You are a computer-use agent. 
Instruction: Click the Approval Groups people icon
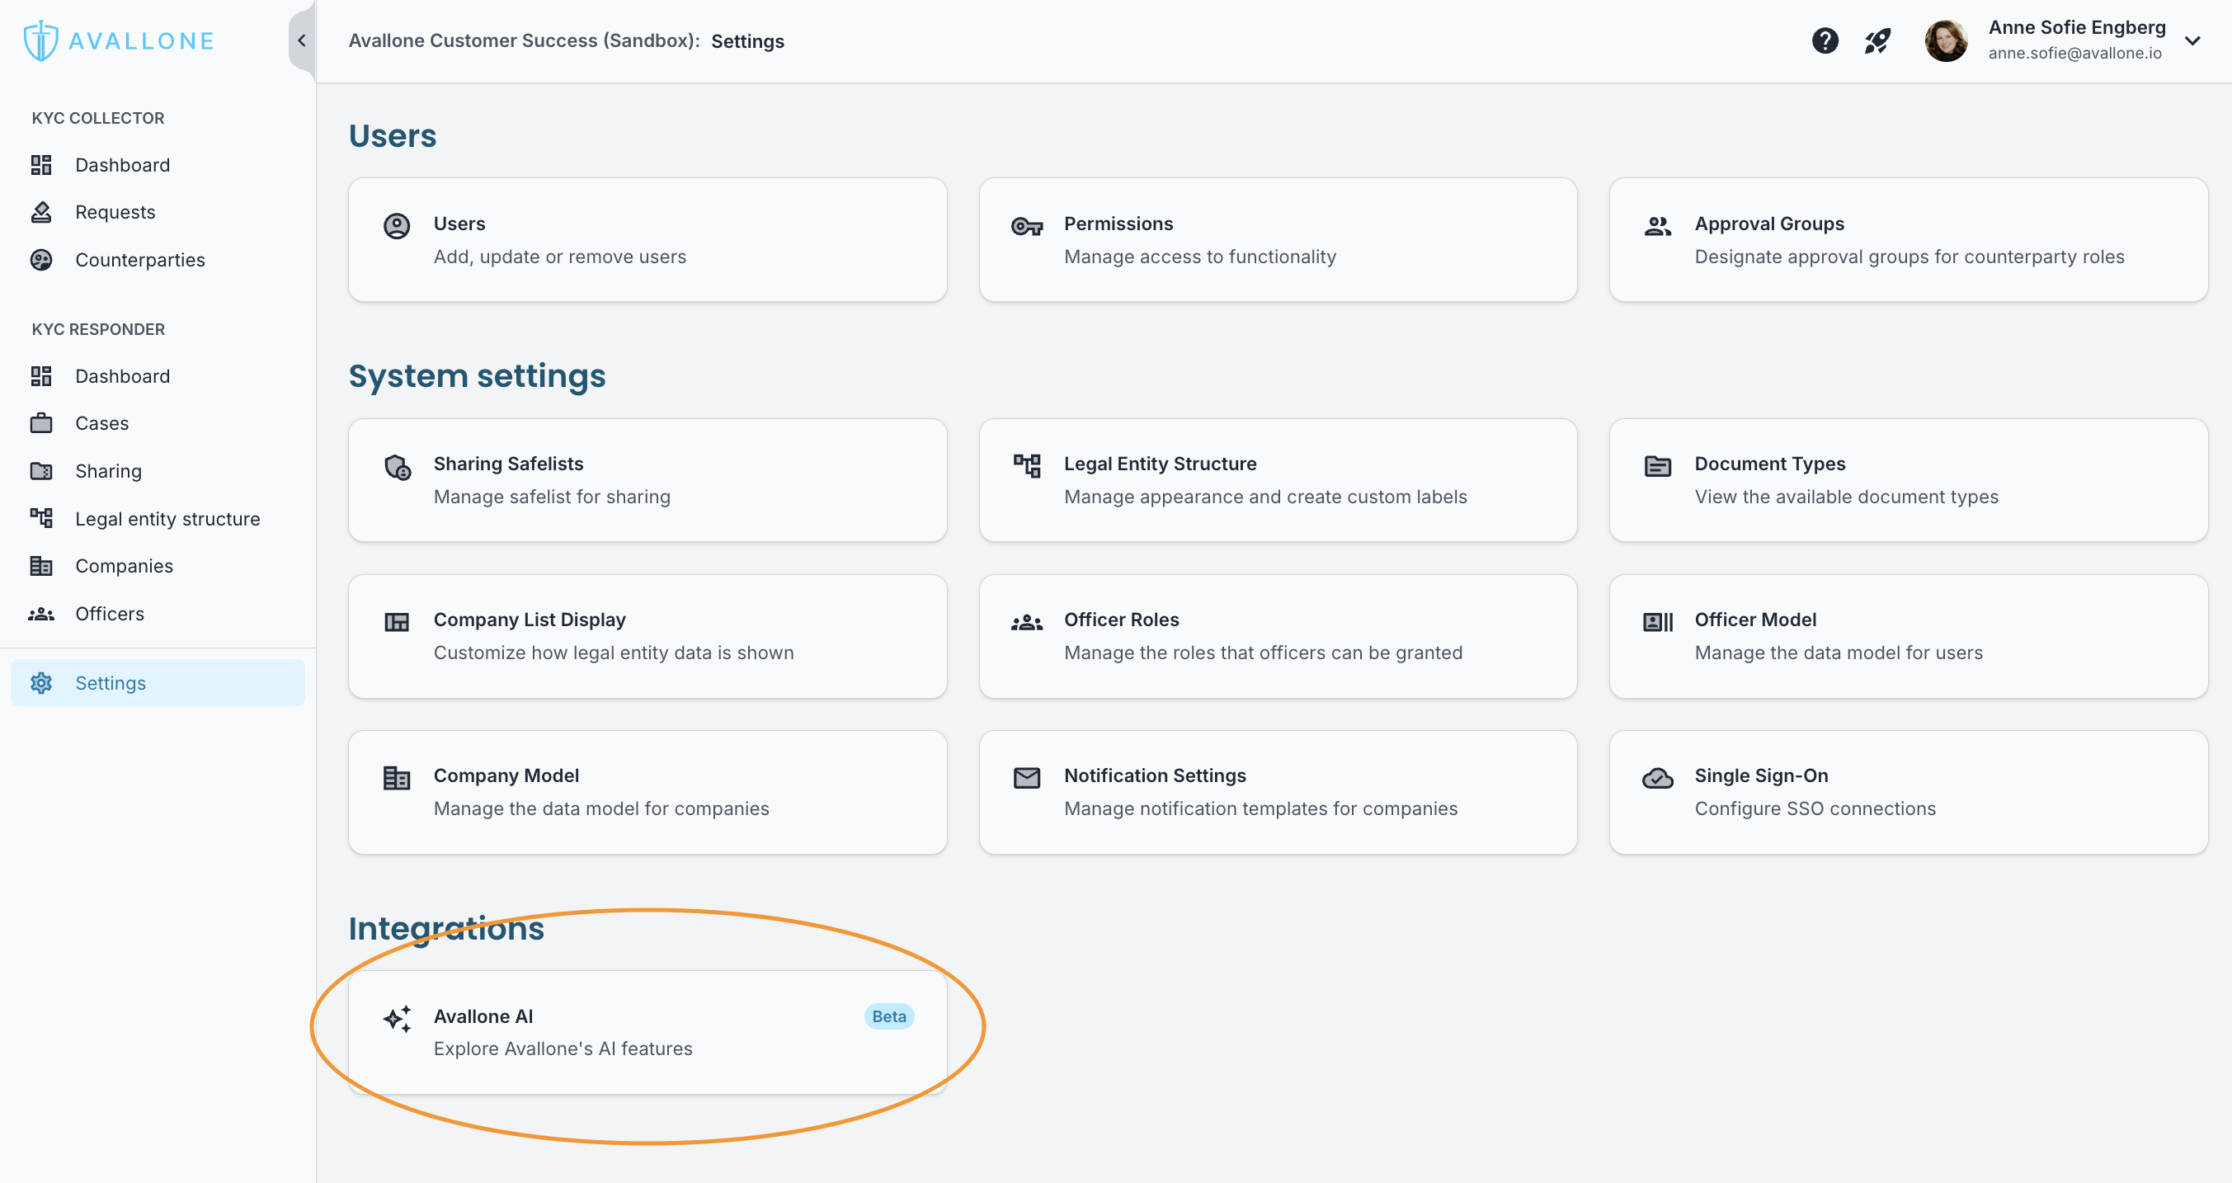(x=1658, y=226)
